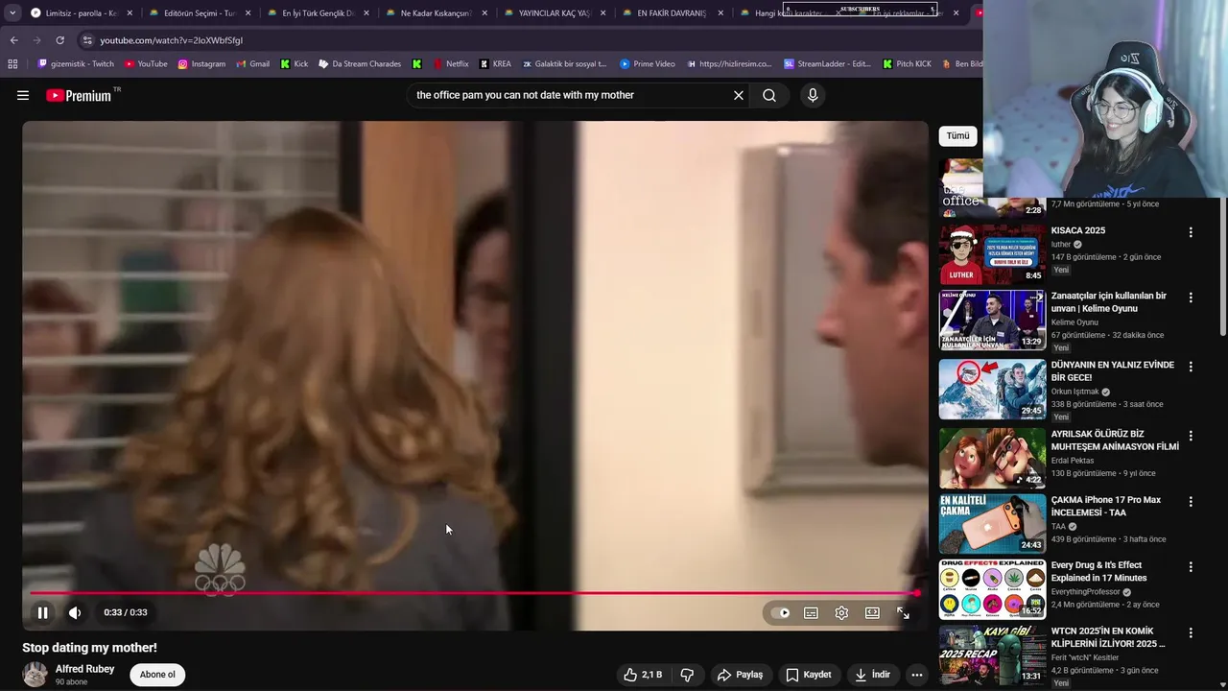The image size is (1228, 691).
Task: Switch to 'Editörün Seçimi' tab
Action: point(200,13)
